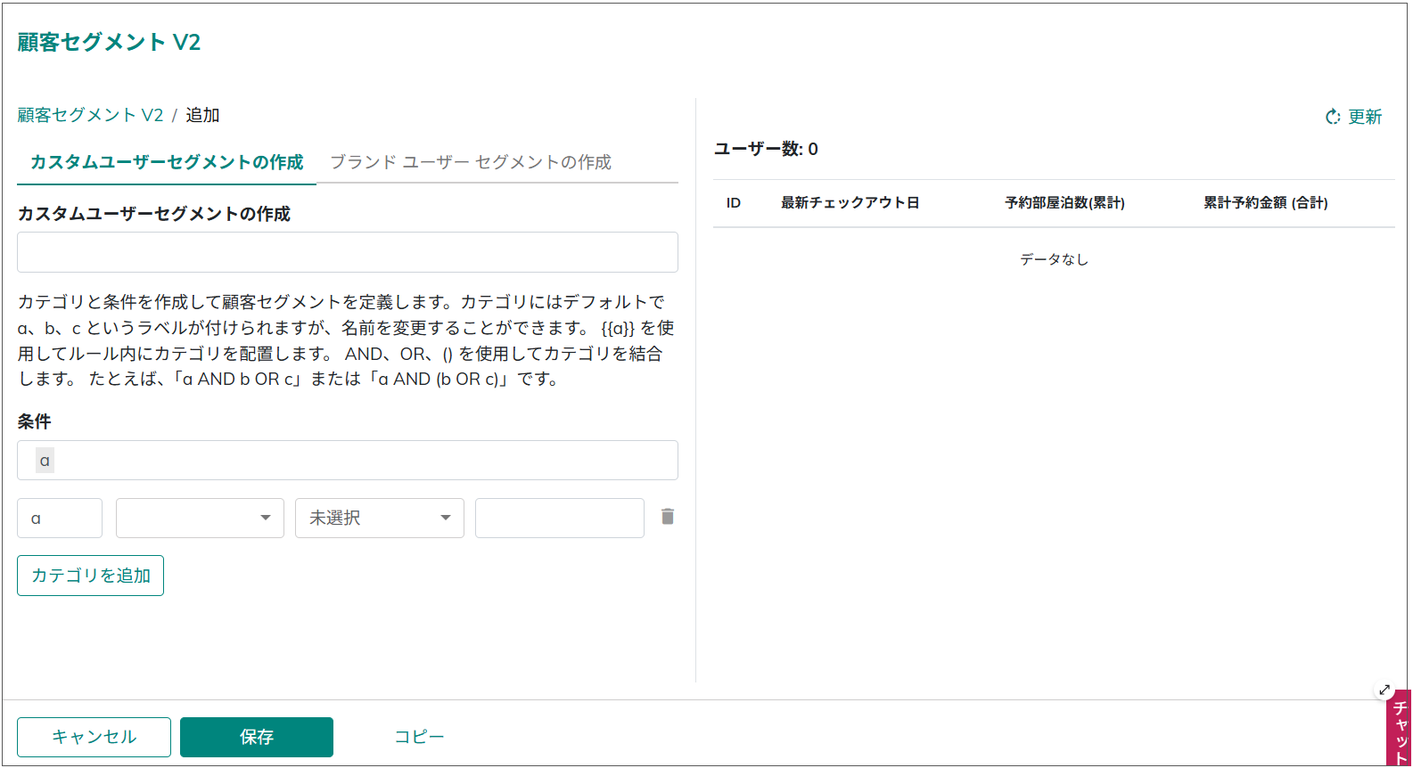The width and height of the screenshot is (1413, 768).
Task: Click the 追加 breadcrumb text
Action: (x=202, y=115)
